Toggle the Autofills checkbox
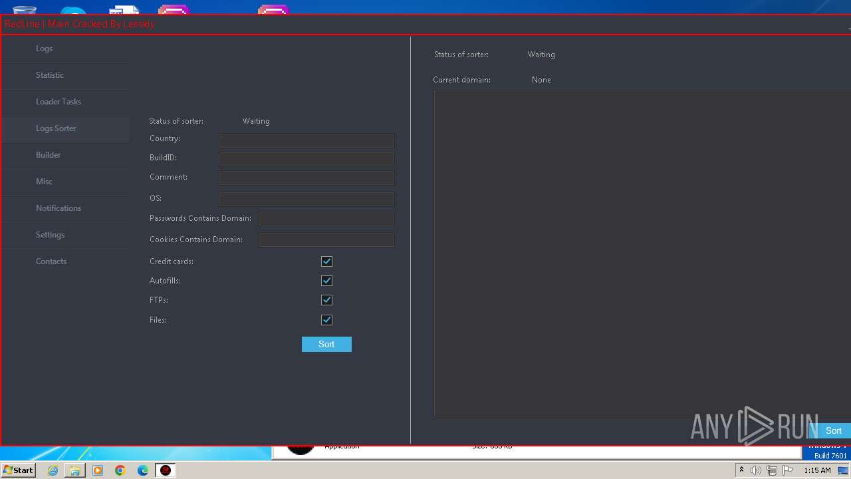The height and width of the screenshot is (479, 851). [x=326, y=281]
